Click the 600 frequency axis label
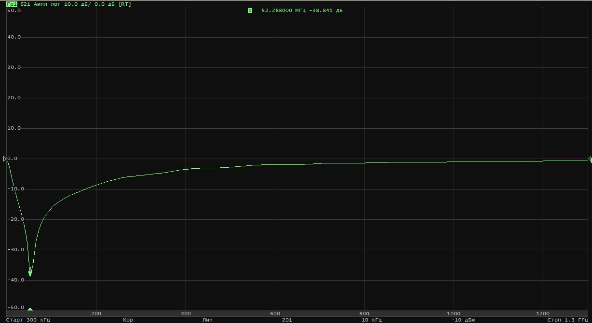The height and width of the screenshot is (323, 592). coord(275,313)
